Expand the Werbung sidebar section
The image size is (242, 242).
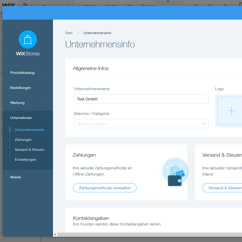pyautogui.click(x=45, y=103)
